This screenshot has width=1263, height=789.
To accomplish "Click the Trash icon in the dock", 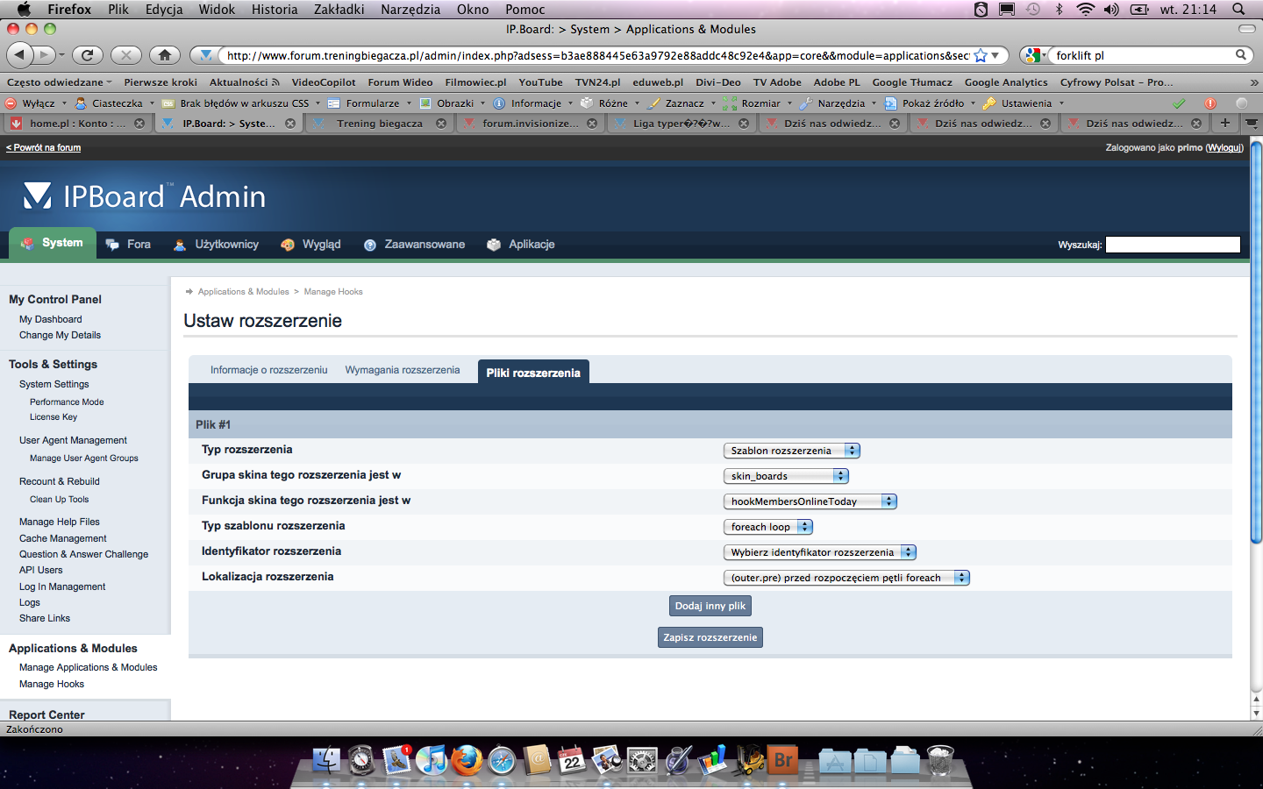I will pos(940,760).
